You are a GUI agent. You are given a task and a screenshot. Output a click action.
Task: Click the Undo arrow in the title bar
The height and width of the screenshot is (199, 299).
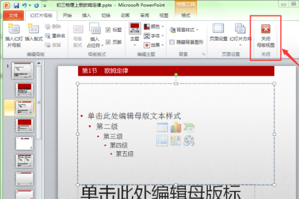coord(24,5)
